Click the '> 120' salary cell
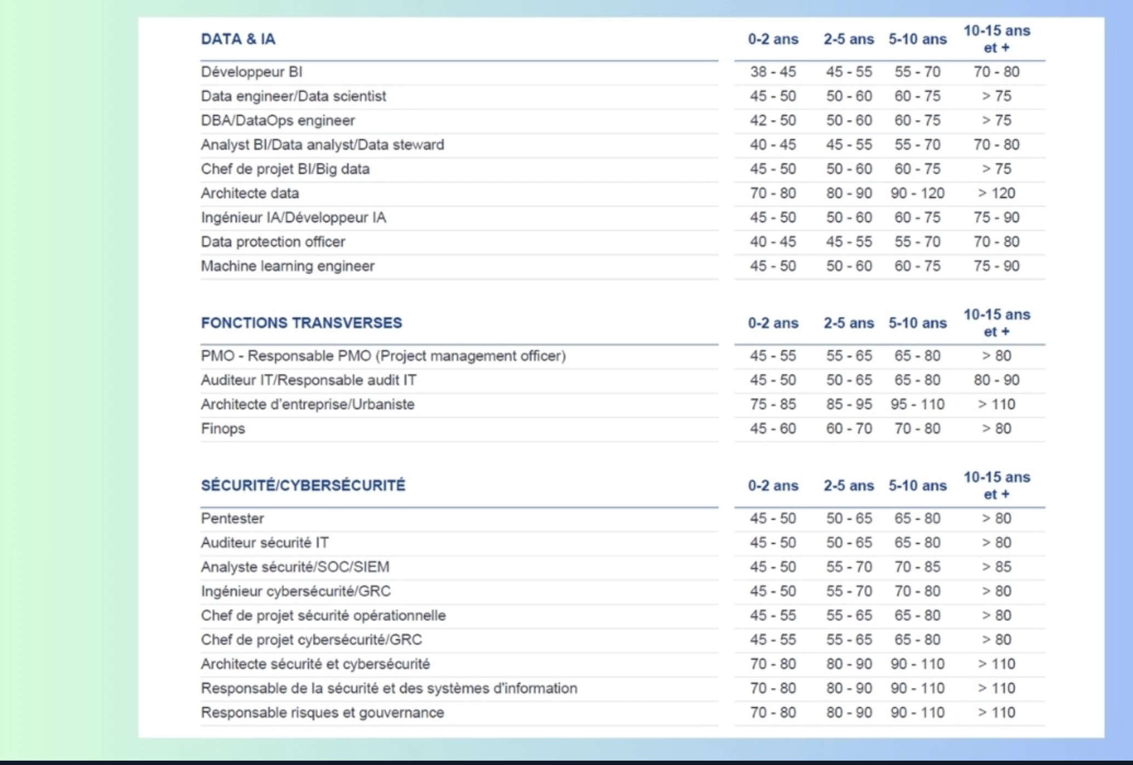The height and width of the screenshot is (765, 1133). tap(996, 193)
